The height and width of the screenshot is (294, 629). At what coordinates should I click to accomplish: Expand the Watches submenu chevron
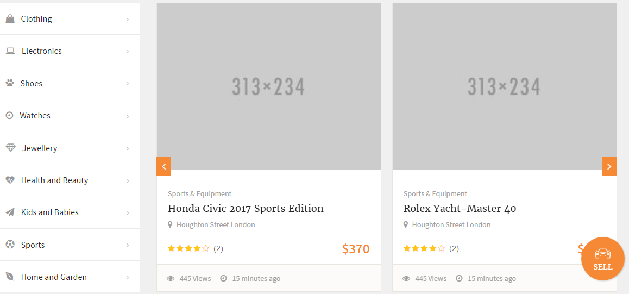128,116
